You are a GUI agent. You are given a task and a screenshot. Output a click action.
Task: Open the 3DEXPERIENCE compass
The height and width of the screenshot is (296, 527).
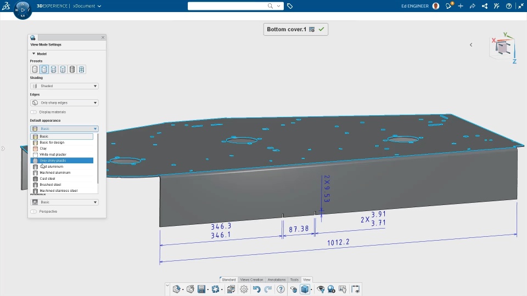(23, 10)
